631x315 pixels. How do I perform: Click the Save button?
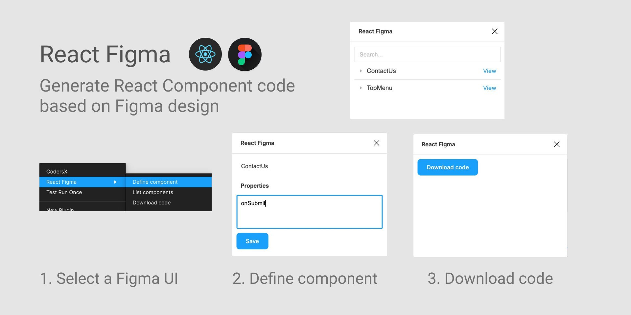pos(252,241)
